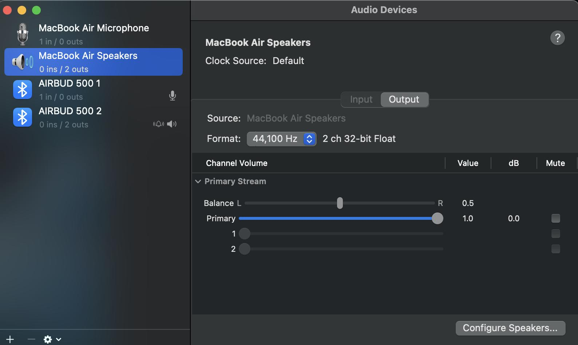Open the gear actions dropdown menu
Viewport: 578px width, 345px height.
[x=52, y=339]
